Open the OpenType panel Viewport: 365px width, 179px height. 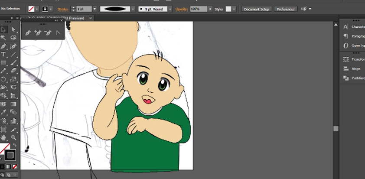[353, 46]
